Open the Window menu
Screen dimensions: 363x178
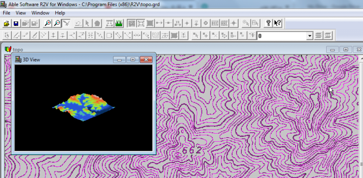click(x=40, y=13)
